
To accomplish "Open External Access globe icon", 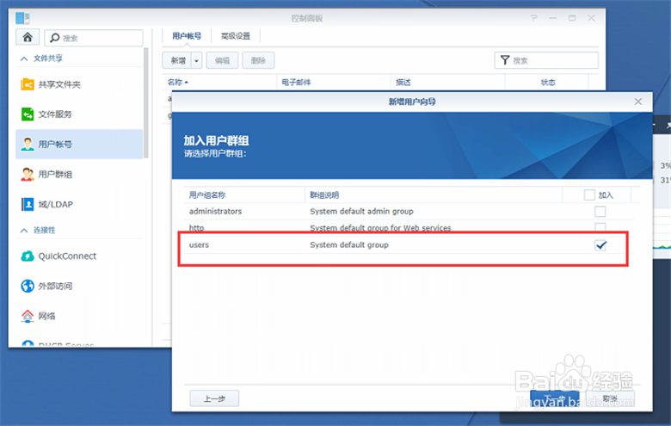I will 28,286.
